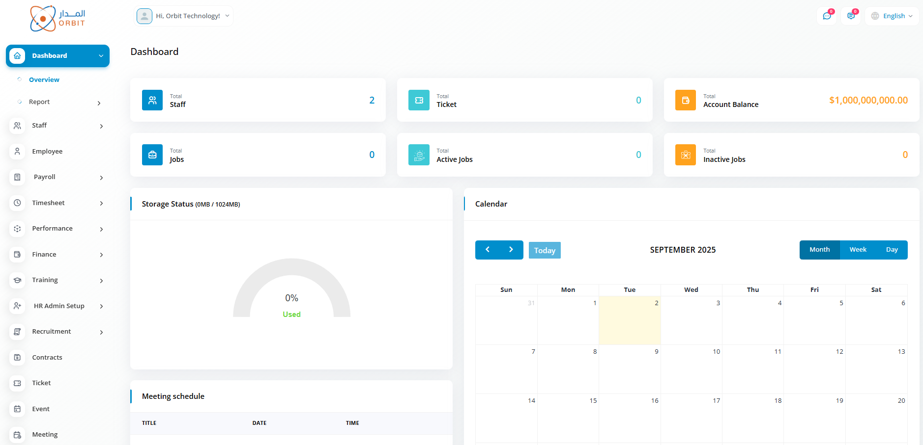The image size is (923, 445).
Task: Open the chat messages icon in header
Action: tap(827, 16)
